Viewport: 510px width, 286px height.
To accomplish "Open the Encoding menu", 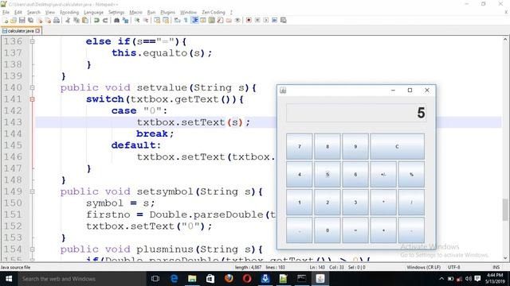I will click(69, 13).
